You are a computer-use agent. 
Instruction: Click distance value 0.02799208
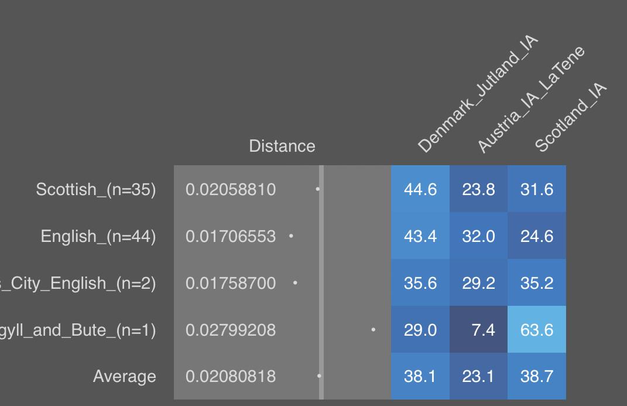pyautogui.click(x=231, y=330)
